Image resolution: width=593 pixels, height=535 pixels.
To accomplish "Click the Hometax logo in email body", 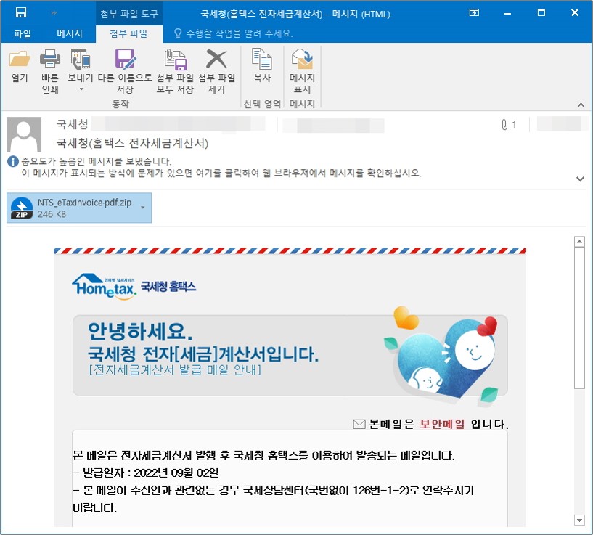I will pos(104,287).
